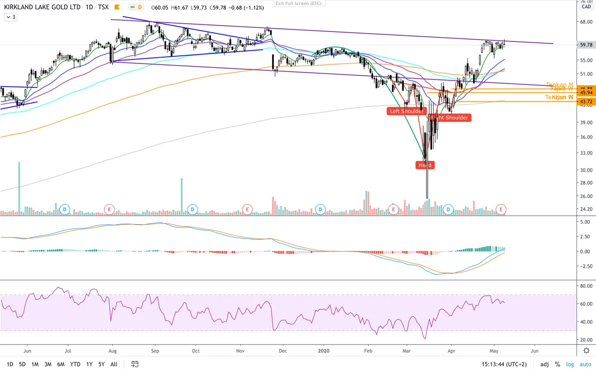The width and height of the screenshot is (596, 372).
Task: Select the All time range
Action: pos(114,364)
